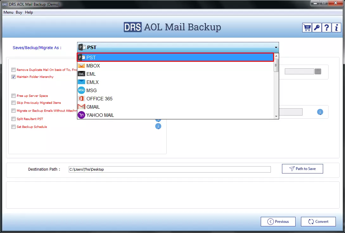Choose GMAIL migration option
This screenshot has width=345, height=233.
click(x=175, y=107)
